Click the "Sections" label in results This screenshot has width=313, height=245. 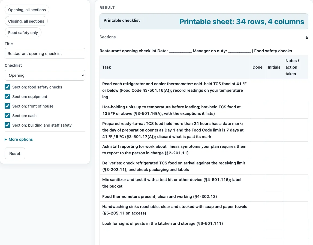(x=108, y=37)
